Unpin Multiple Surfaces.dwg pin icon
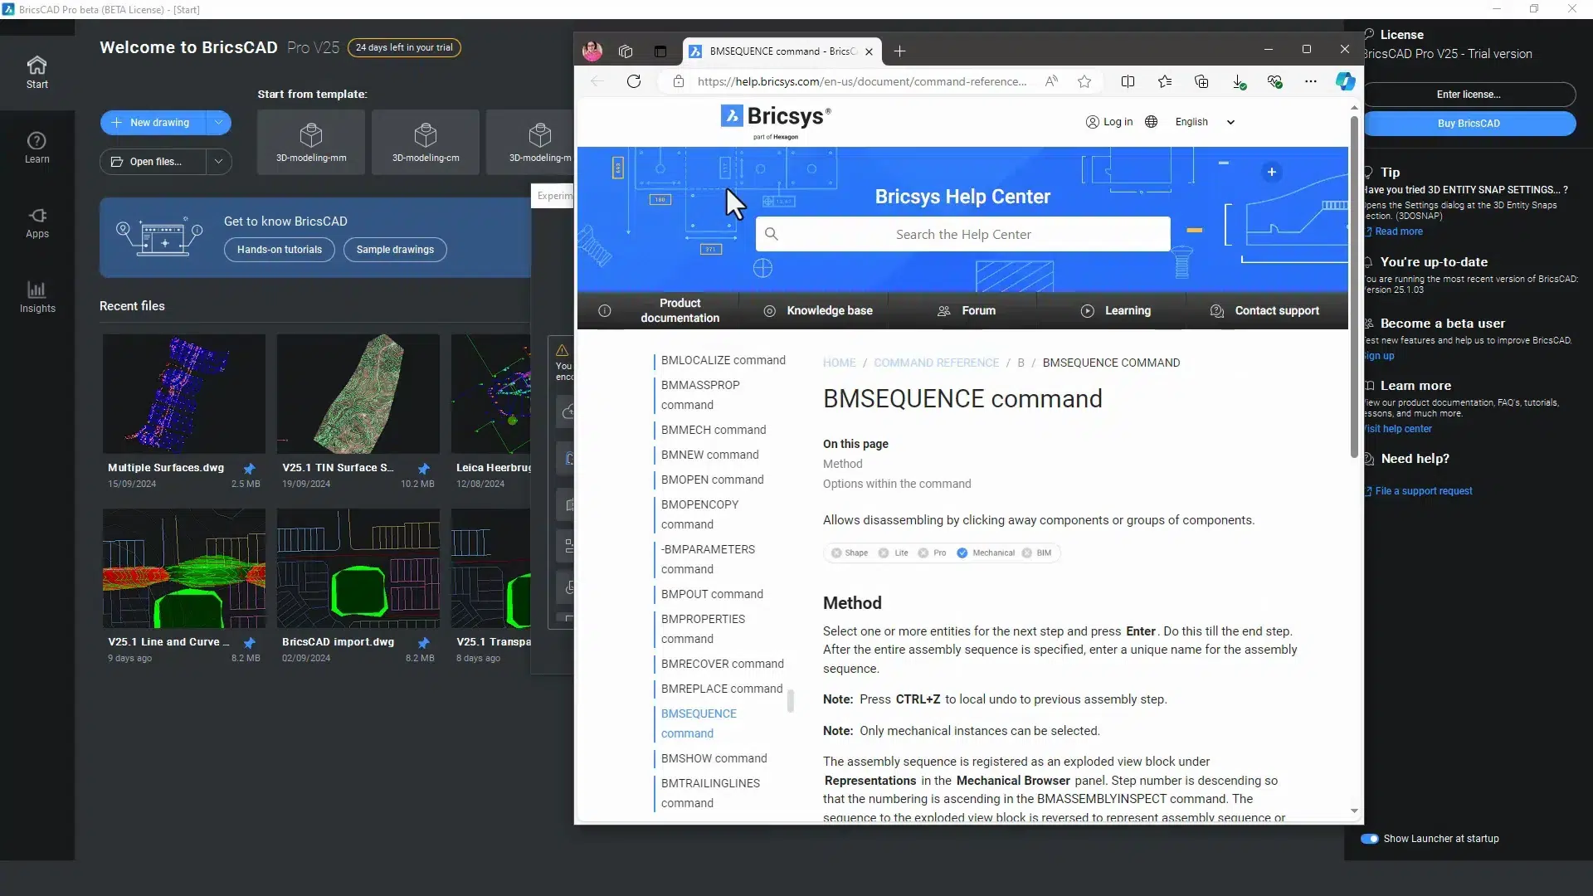 [249, 469]
